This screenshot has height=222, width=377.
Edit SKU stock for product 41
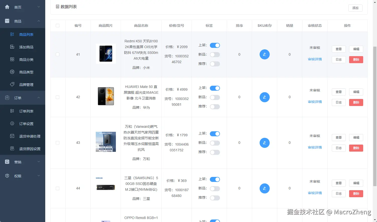click(x=264, y=54)
